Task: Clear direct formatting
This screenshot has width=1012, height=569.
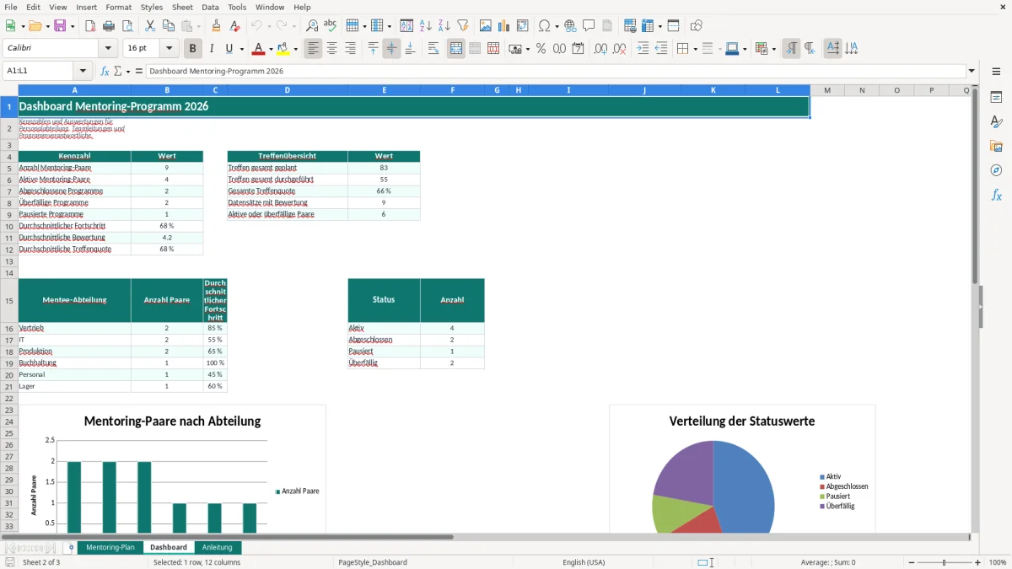Action: [x=235, y=26]
